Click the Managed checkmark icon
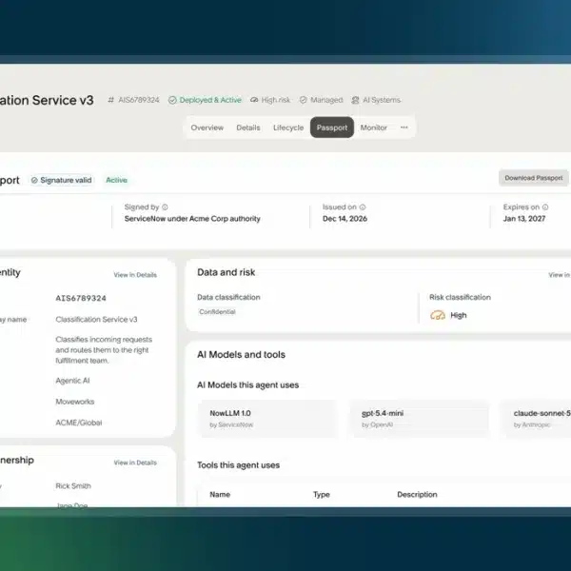Image resolution: width=571 pixels, height=571 pixels. 303,100
